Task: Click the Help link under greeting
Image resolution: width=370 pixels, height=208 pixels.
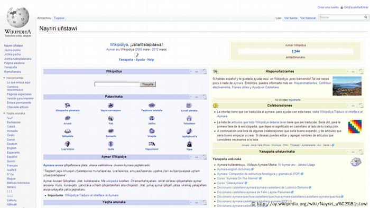Action: 151,60
